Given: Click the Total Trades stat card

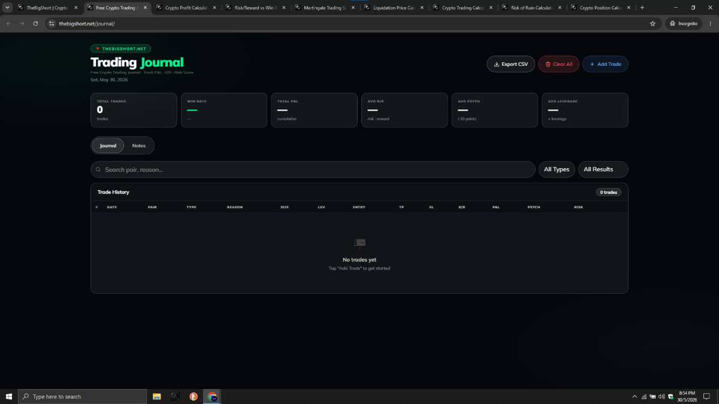Looking at the screenshot, I should [x=134, y=110].
